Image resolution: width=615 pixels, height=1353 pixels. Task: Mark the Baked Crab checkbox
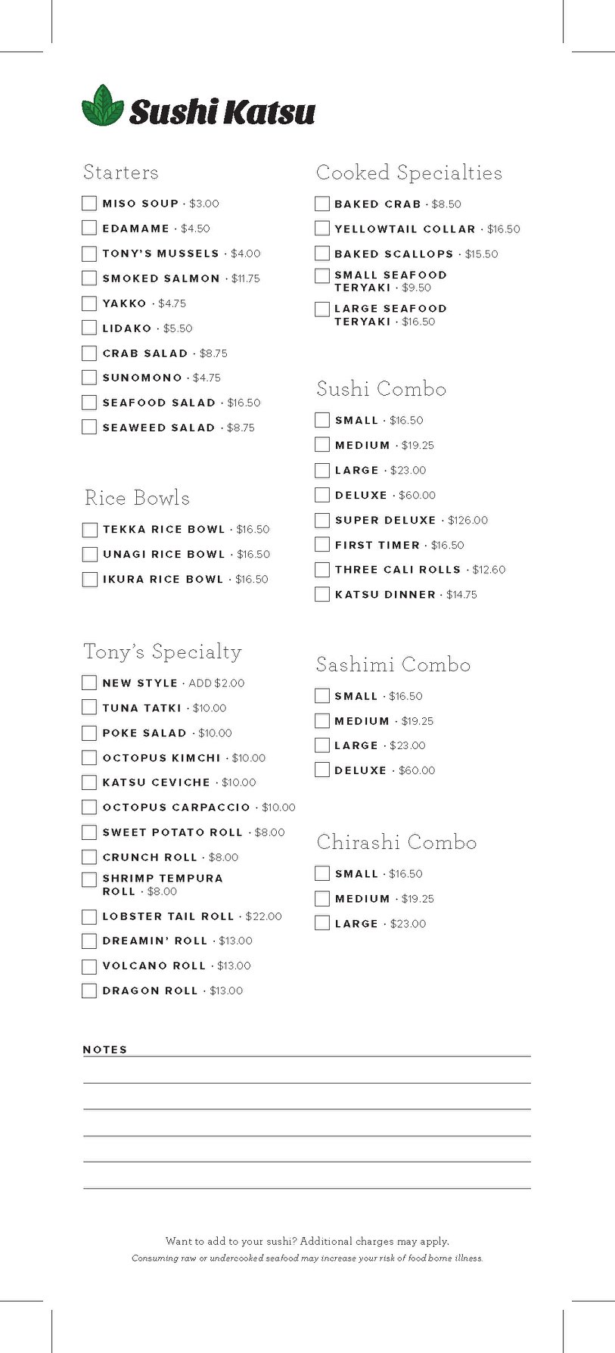322,204
